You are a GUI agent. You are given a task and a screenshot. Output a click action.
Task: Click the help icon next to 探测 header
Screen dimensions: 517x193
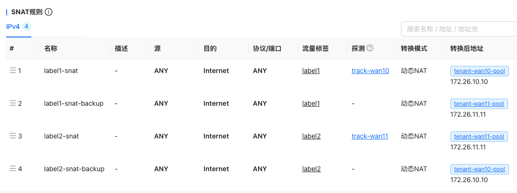370,48
